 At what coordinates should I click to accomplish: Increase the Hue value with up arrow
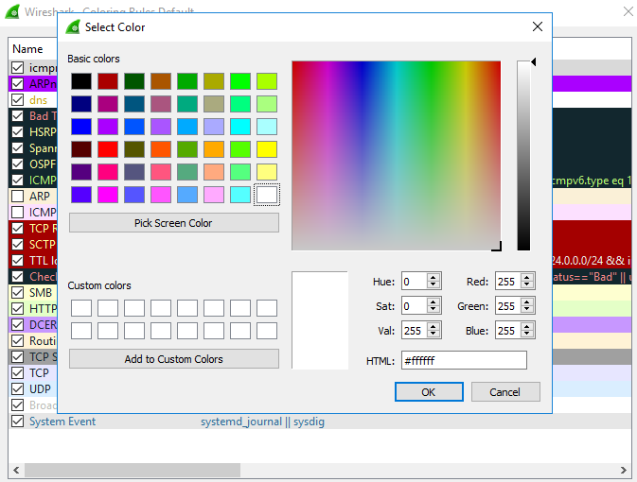(434, 278)
